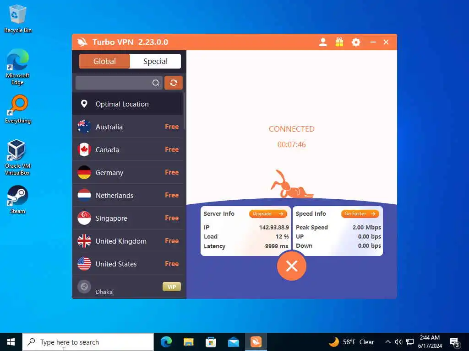Viewport: 469px width, 351px height.
Task: Click the Optimal Location pin icon
Action: [84, 104]
